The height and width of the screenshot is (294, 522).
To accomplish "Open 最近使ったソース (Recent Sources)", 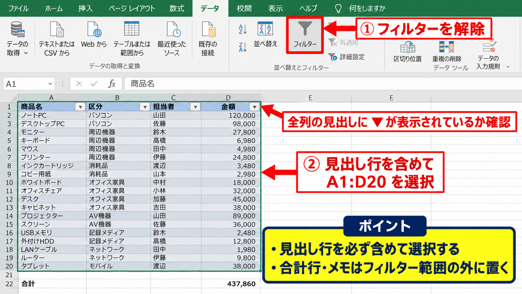I will pyautogui.click(x=172, y=39).
